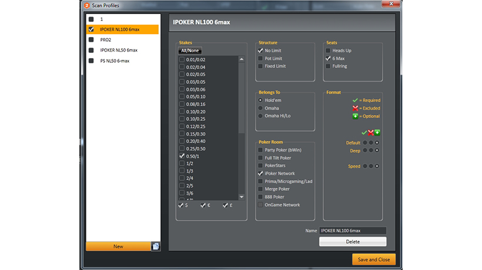482x270 pixels.
Task: Check the 0.25/0.50 stake
Action: [x=182, y=148]
